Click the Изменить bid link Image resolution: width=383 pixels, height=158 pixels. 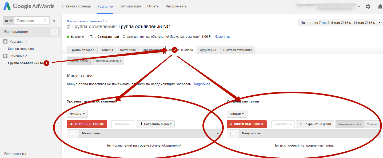click(x=222, y=37)
